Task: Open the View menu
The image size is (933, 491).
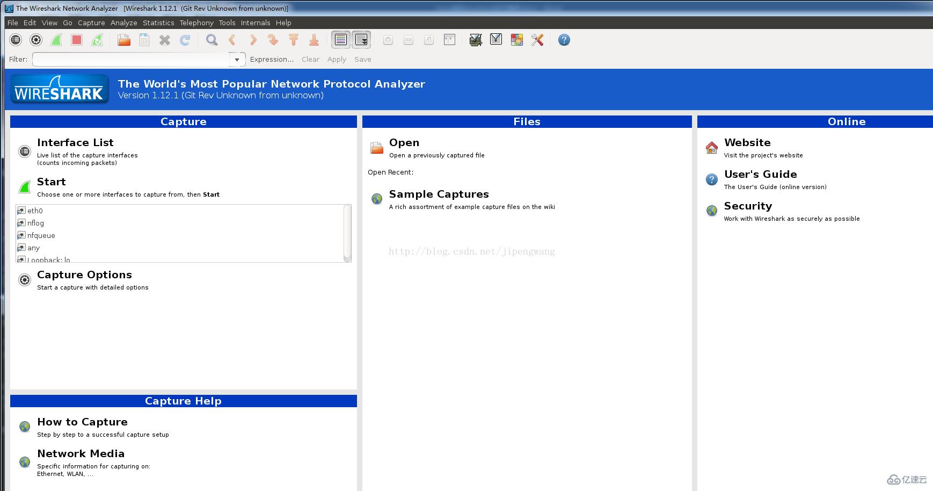Action: tap(49, 23)
